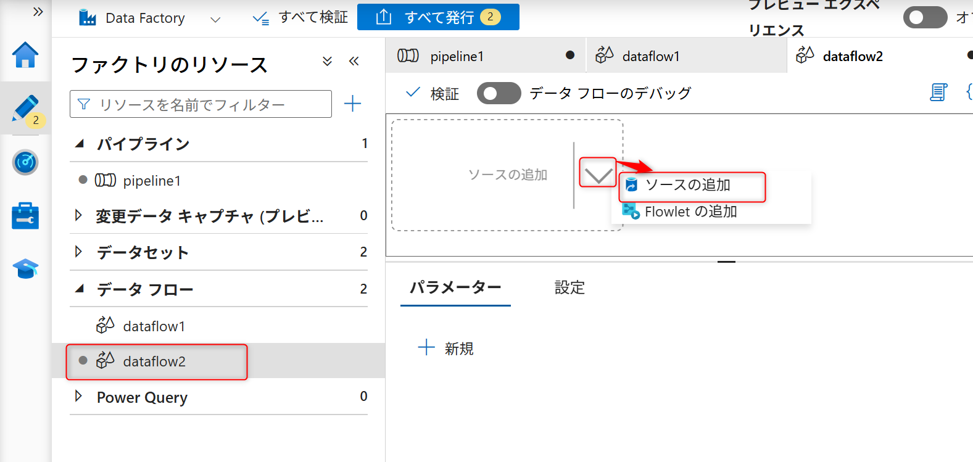This screenshot has height=462, width=973.
Task: Open the Monitor gauge icon
Action: [x=25, y=162]
